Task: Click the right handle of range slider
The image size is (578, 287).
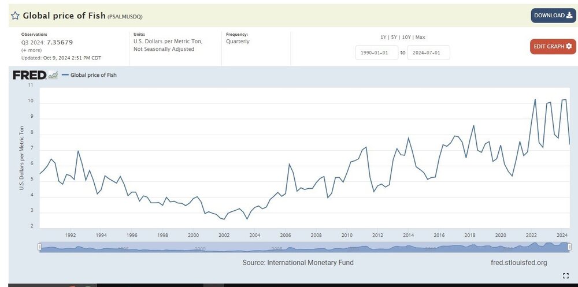Action: click(569, 247)
